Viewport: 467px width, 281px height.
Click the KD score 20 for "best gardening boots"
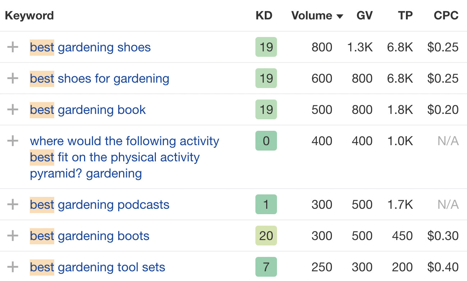[266, 236]
